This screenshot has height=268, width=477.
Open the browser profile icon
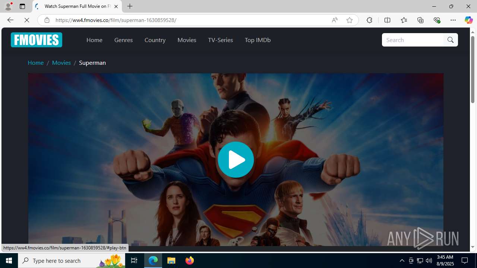coord(8,6)
